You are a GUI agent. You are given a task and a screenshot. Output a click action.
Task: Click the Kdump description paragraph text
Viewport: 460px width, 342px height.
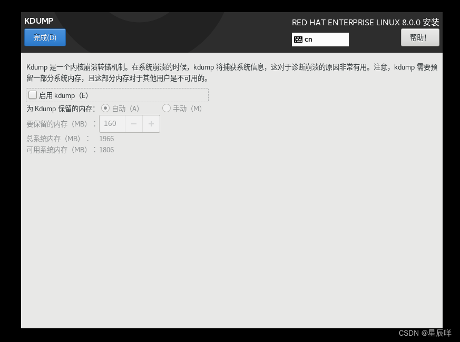232,73
